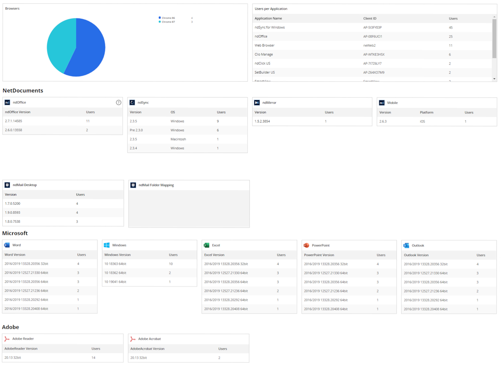Click the Outlook application icon
This screenshot has height=368, width=501.
tap(406, 245)
